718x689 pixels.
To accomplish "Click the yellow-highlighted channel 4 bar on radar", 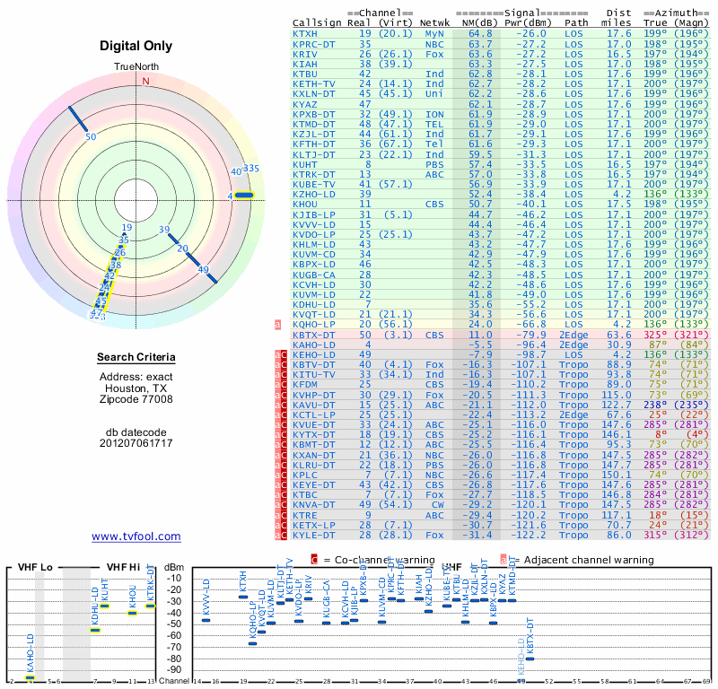I will pos(243,196).
